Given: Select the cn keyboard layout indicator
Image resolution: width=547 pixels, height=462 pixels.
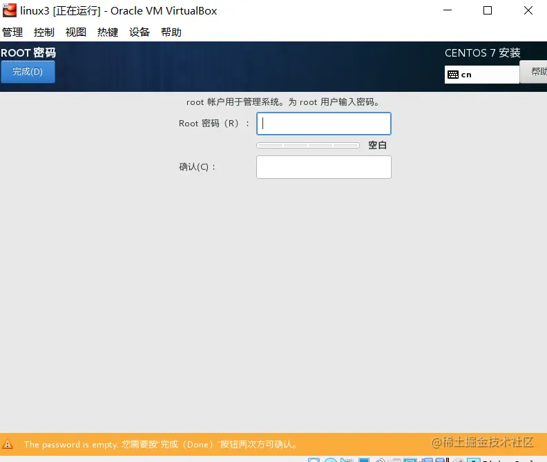Looking at the screenshot, I should [482, 75].
